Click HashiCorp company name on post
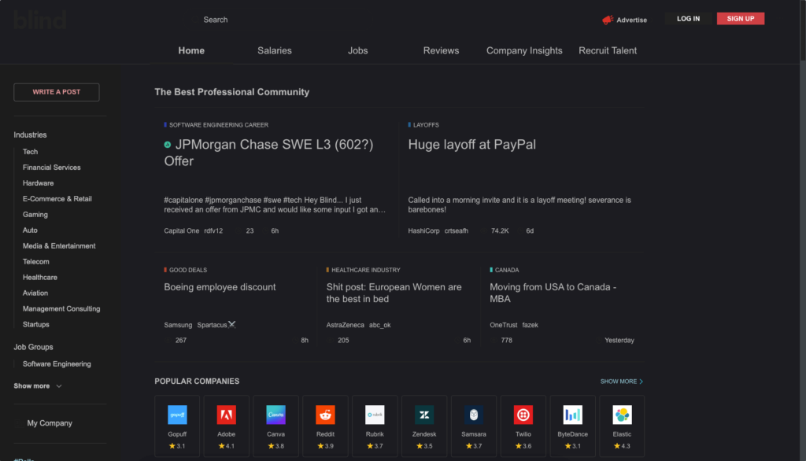 [x=423, y=230]
